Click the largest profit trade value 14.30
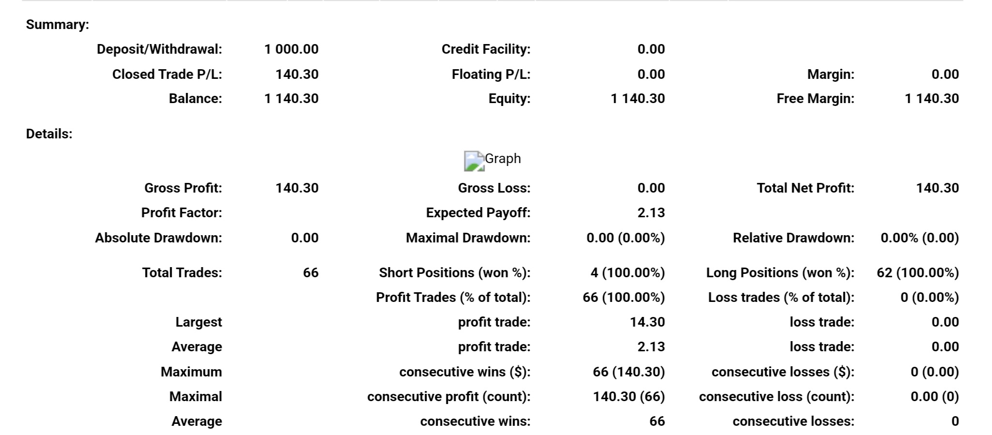This screenshot has width=992, height=435. (x=647, y=322)
